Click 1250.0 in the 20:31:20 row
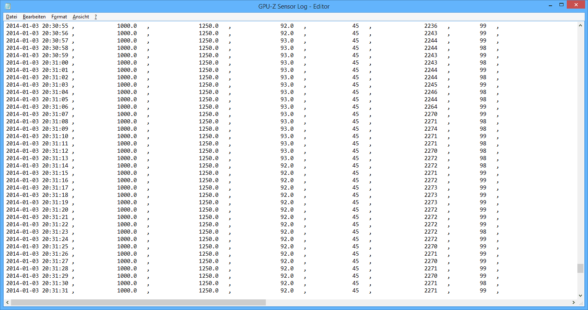Image resolution: width=588 pixels, height=310 pixels. tap(209, 210)
